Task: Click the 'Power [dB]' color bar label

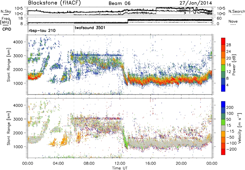Action: pos(234,65)
